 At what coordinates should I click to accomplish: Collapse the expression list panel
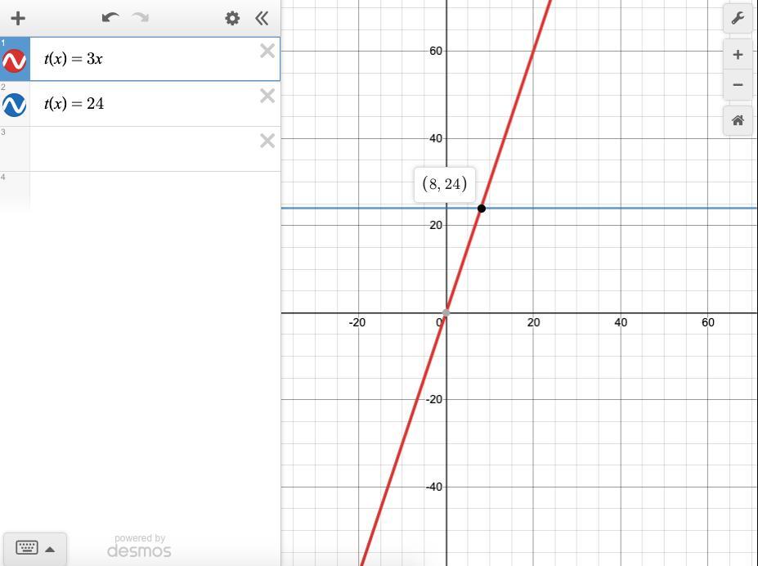point(262,18)
